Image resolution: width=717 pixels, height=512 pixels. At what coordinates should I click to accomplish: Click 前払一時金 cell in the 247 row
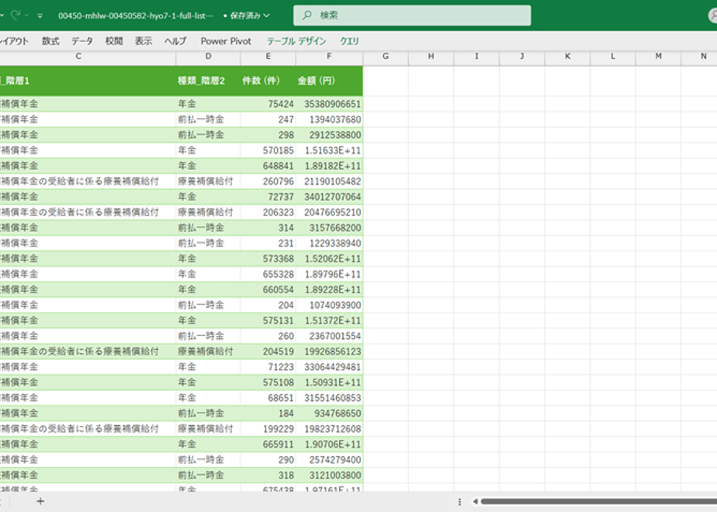click(x=208, y=119)
